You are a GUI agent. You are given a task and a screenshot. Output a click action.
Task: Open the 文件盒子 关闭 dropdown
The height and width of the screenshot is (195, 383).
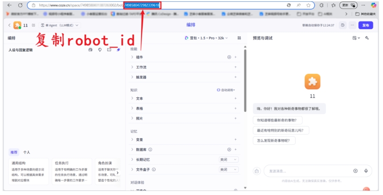pyautogui.click(x=229, y=169)
